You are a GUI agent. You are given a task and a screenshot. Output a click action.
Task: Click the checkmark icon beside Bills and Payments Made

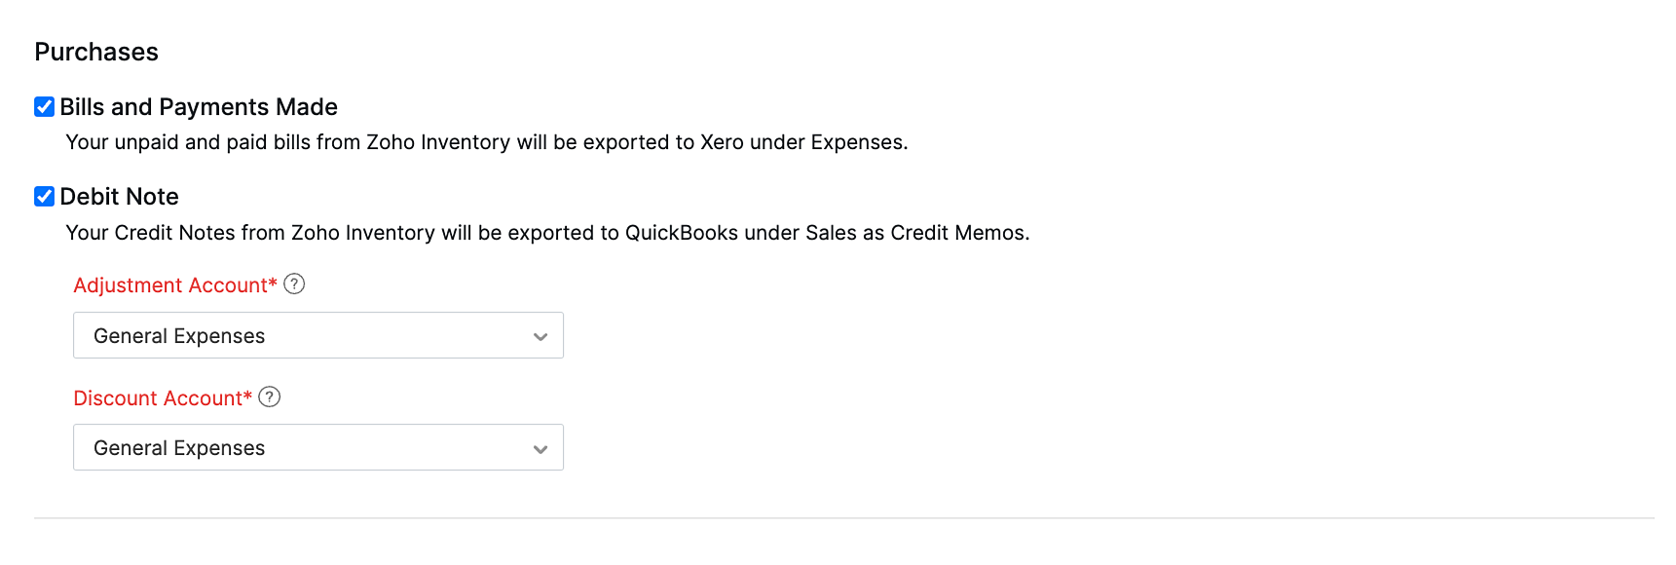click(x=44, y=106)
